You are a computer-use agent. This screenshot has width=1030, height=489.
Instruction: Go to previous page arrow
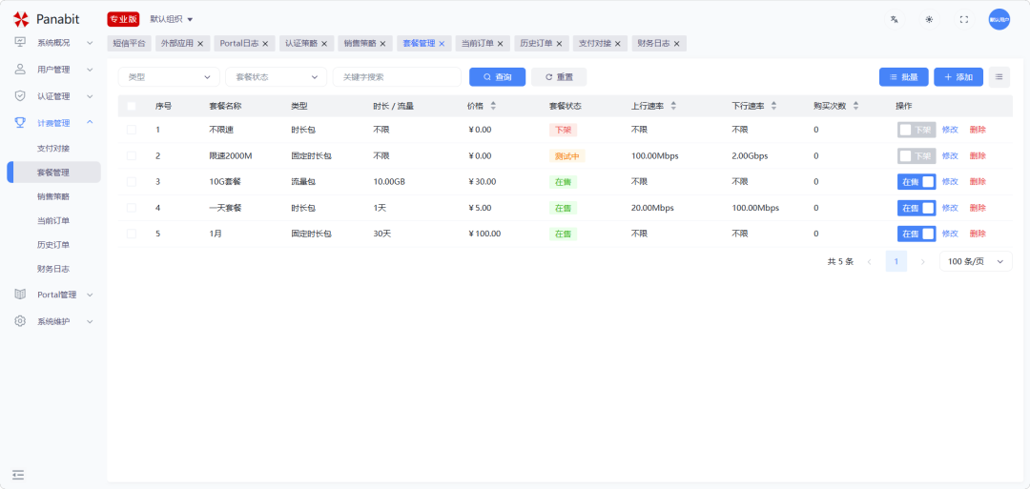tap(870, 261)
